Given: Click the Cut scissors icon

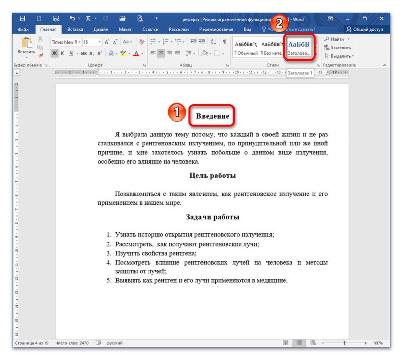Looking at the screenshot, I should click(x=40, y=39).
